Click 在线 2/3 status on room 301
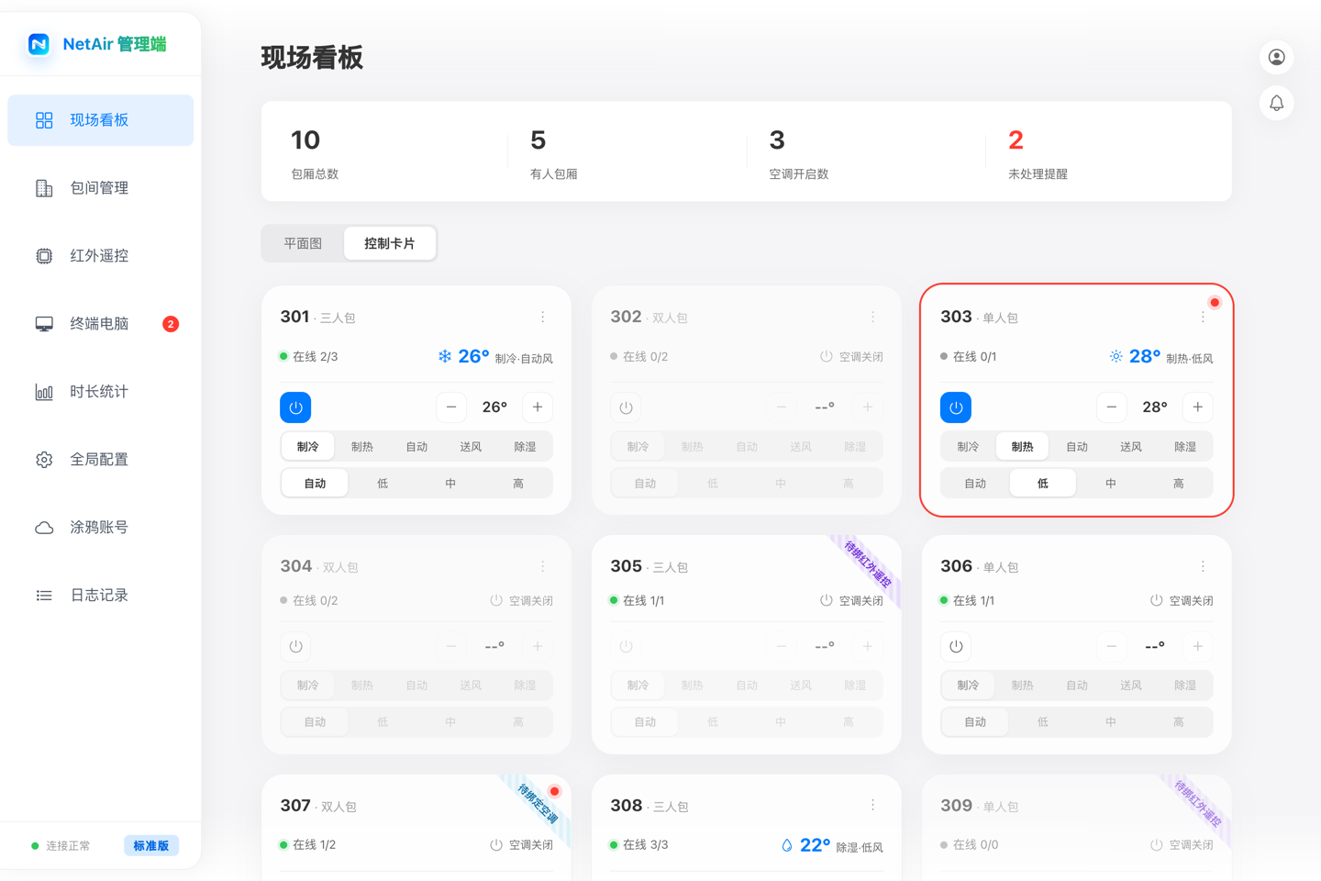Image resolution: width=1321 pixels, height=881 pixels. coord(308,357)
